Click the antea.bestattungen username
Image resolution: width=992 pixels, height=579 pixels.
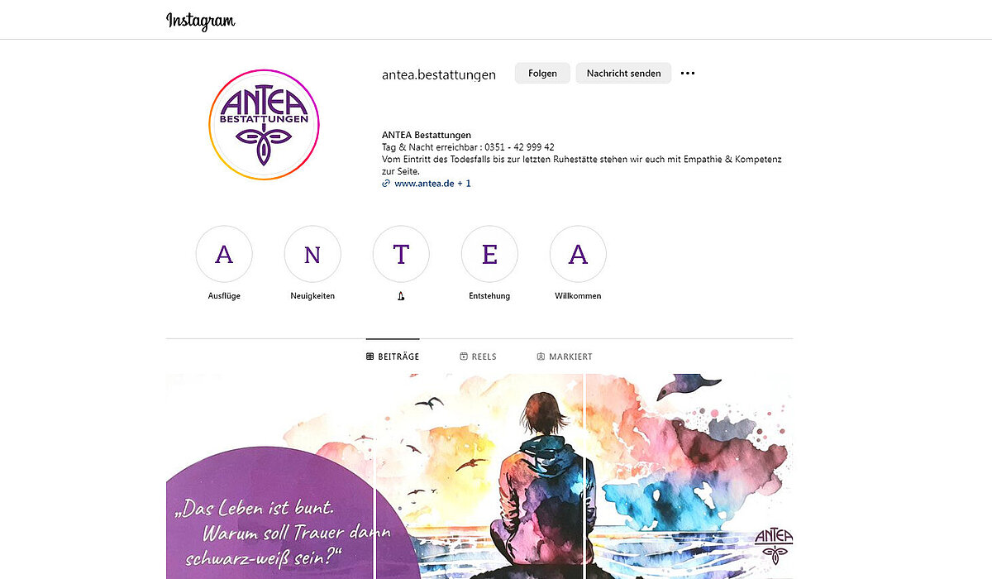tap(439, 74)
